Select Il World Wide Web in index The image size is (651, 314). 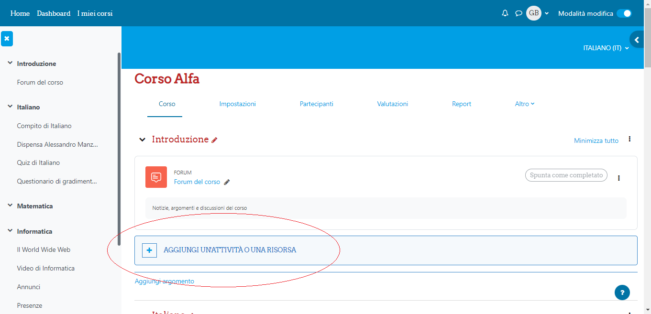pyautogui.click(x=44, y=249)
